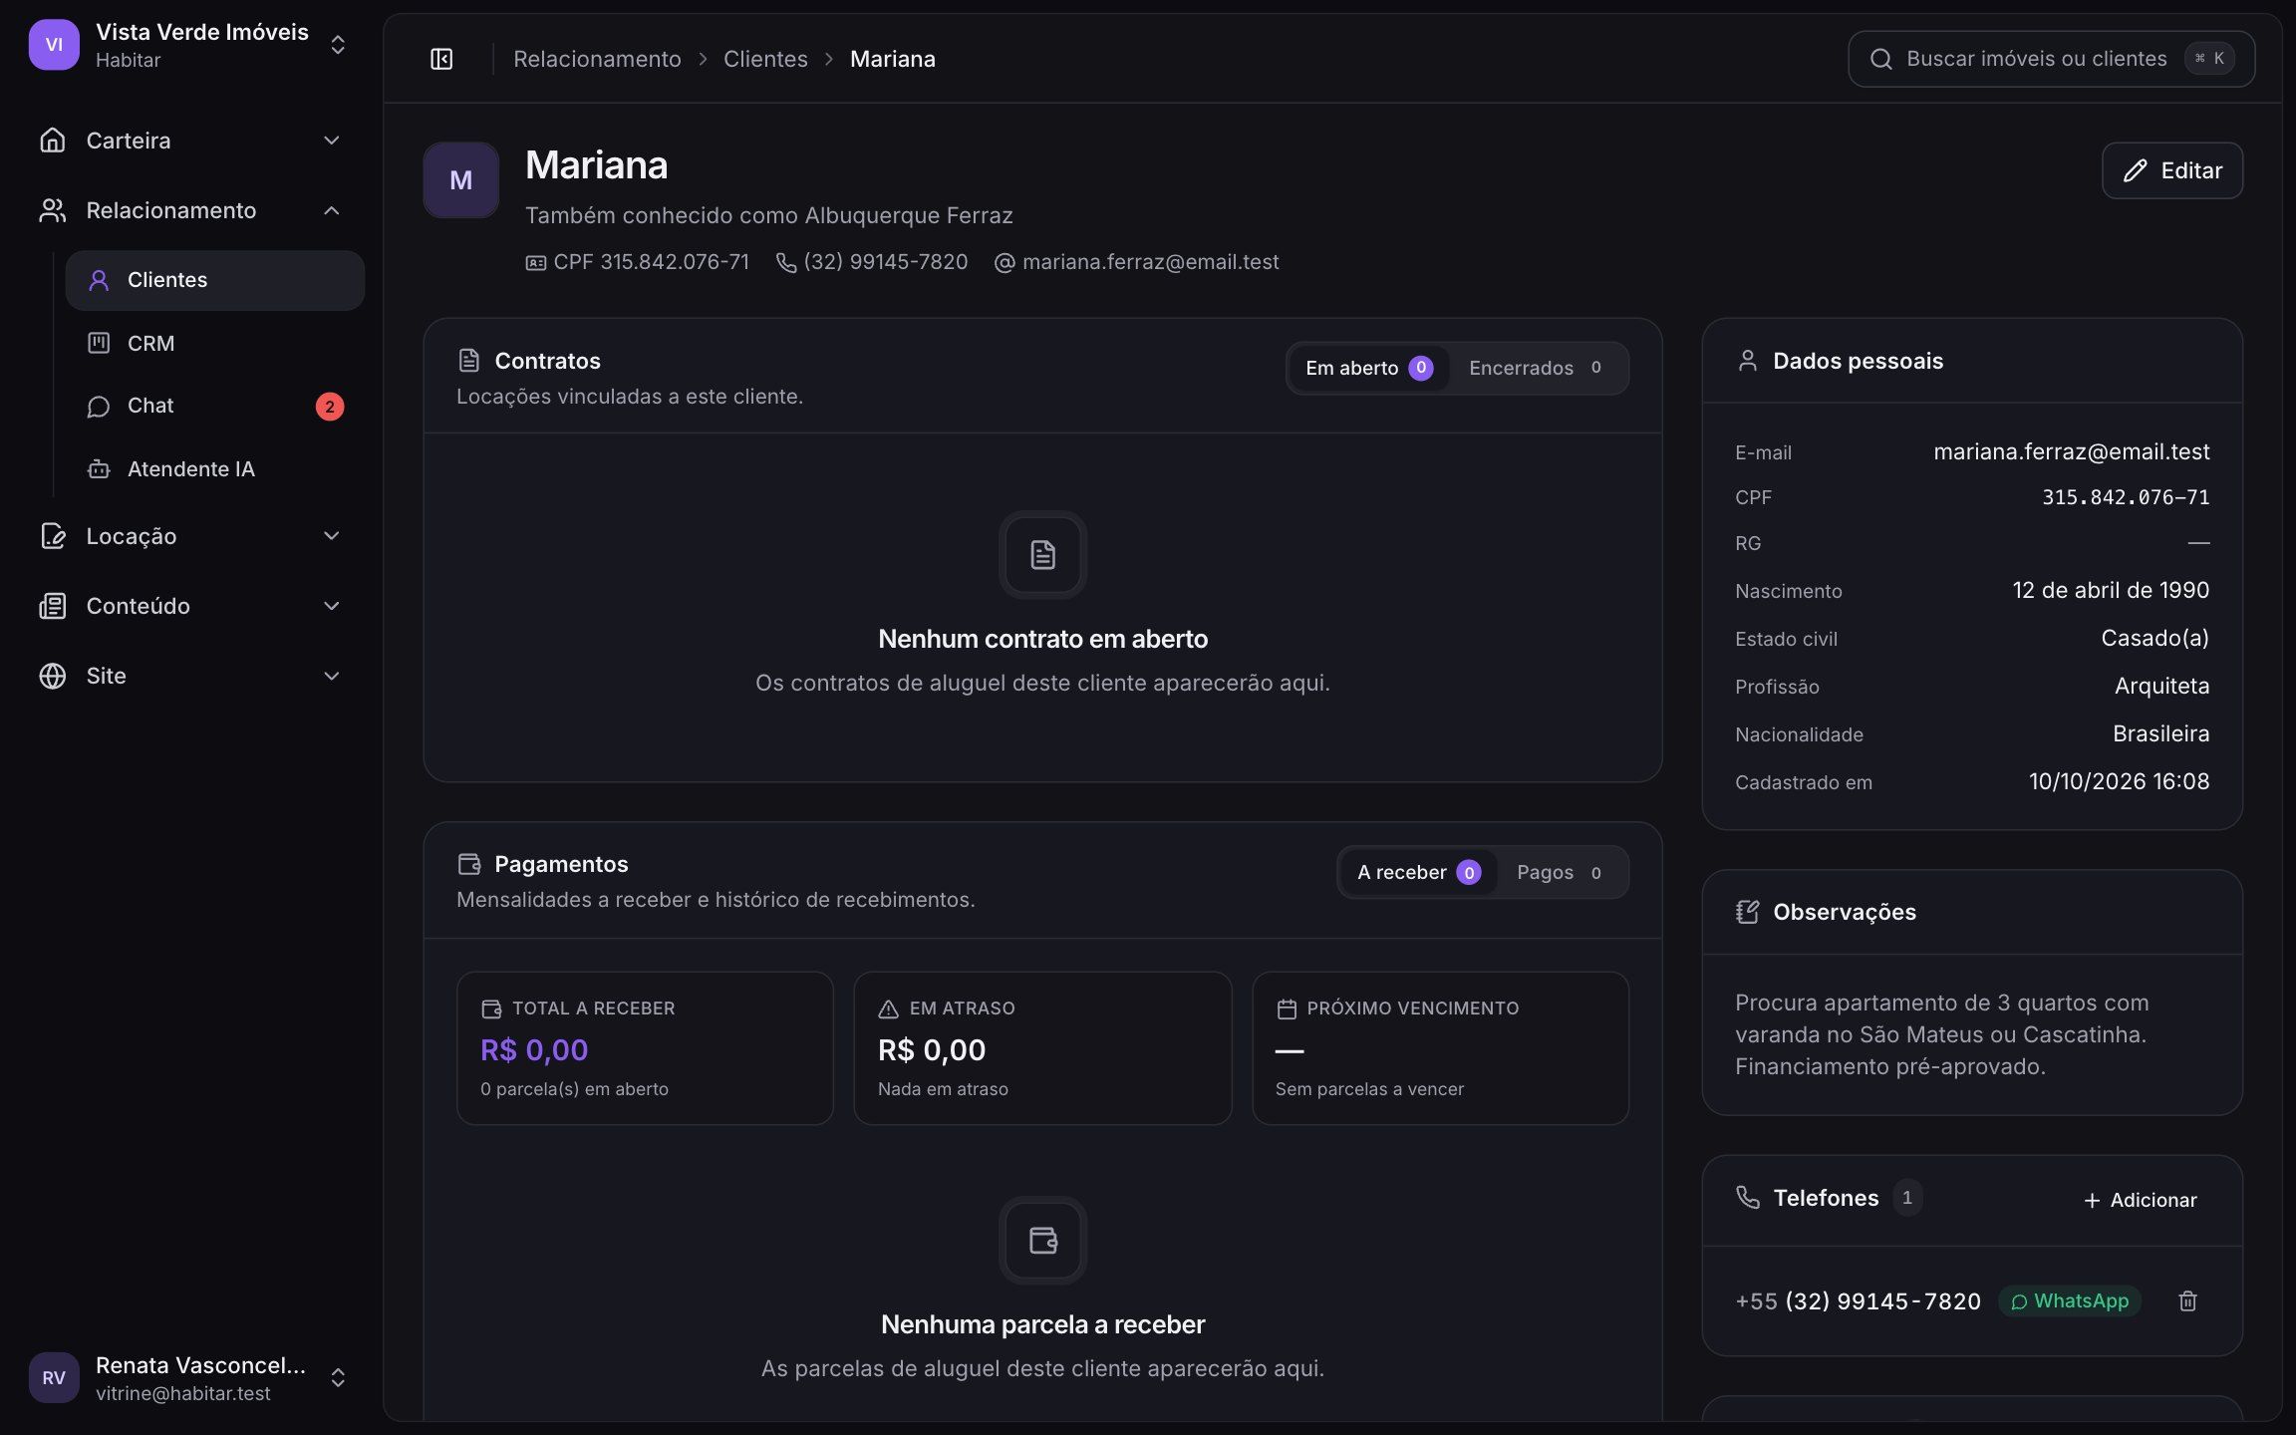
Task: Click the Dados pessoais person icon
Action: [1747, 360]
